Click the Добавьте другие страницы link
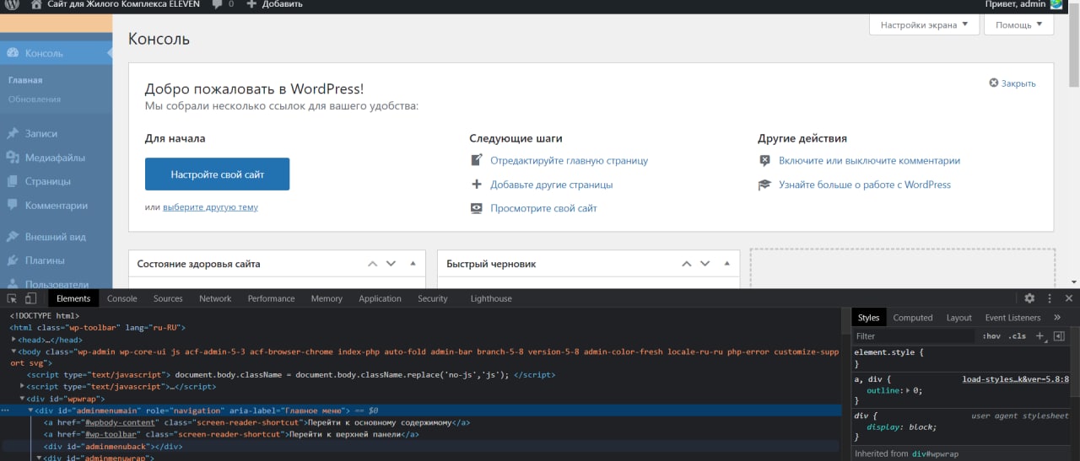 552,185
